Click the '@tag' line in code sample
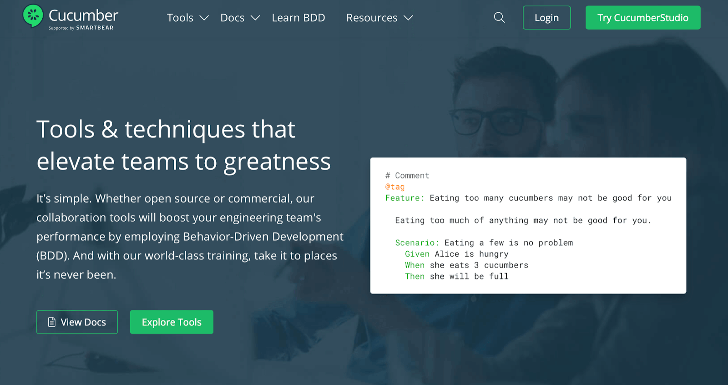Screen dimensions: 728x385 pos(395,187)
